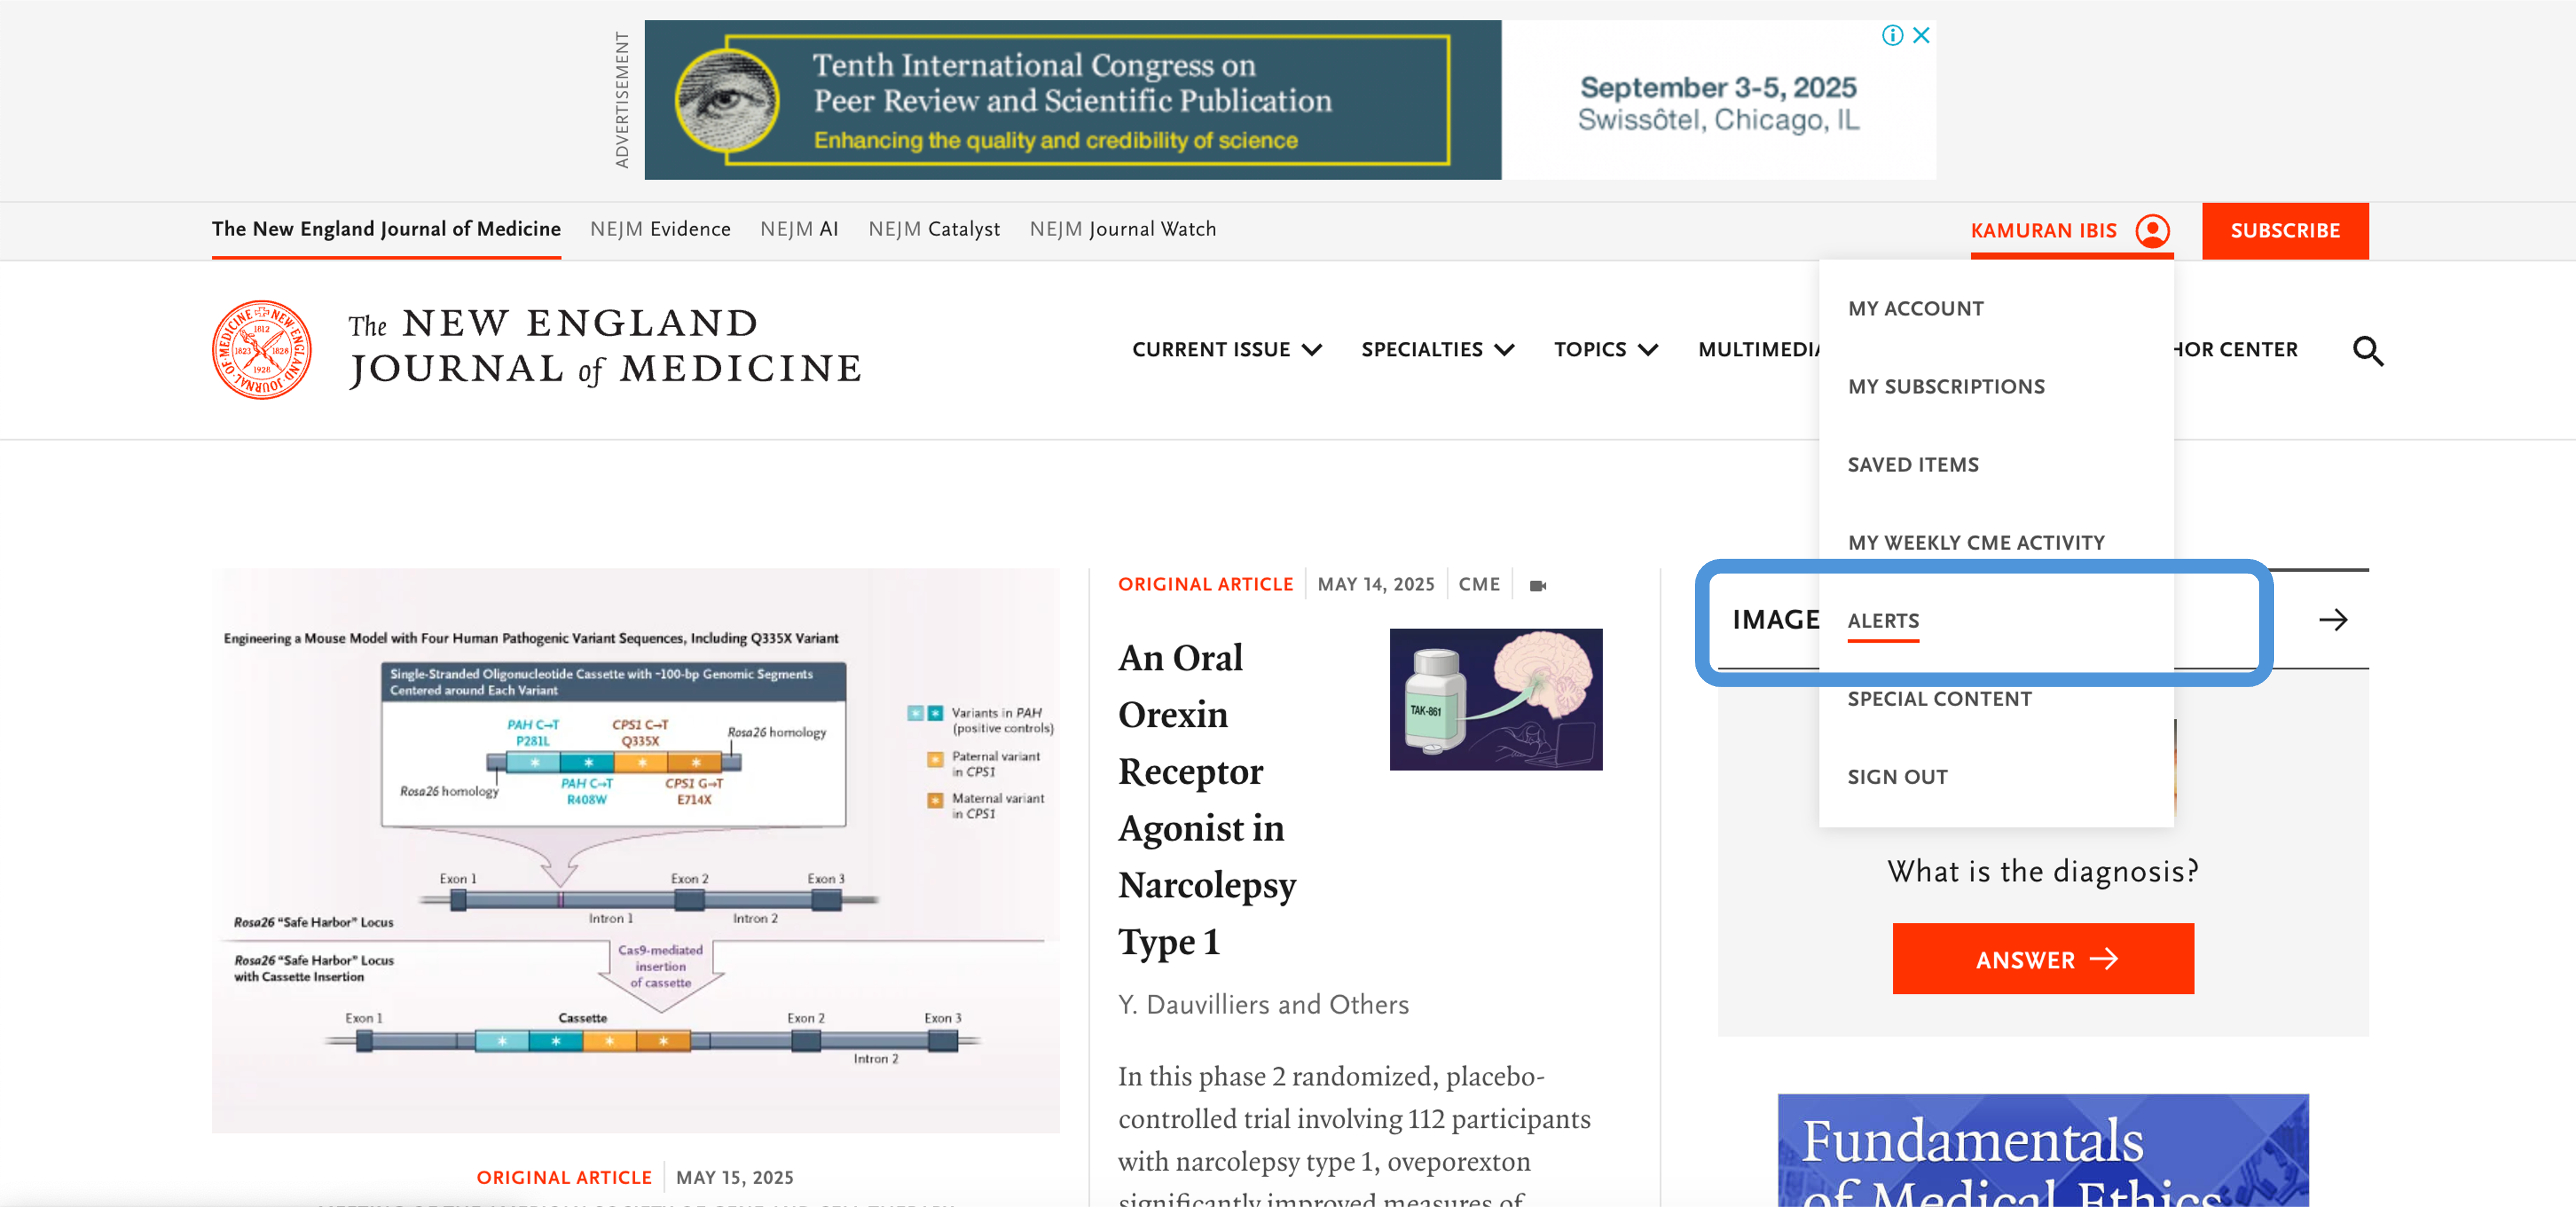Viewport: 2576px width, 1207px height.
Task: Click the Original Article label above Orexin title
Action: [1205, 585]
